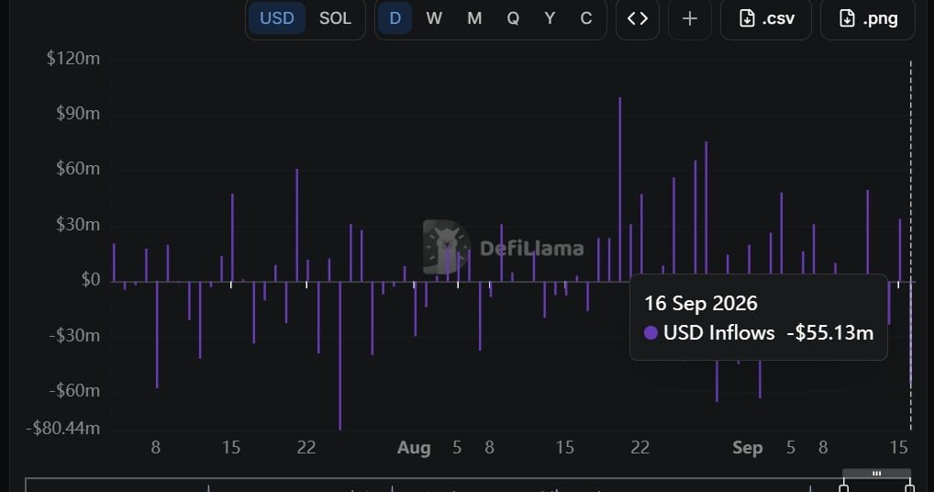This screenshot has width=934, height=492.
Task: Select cumulative C view
Action: tap(586, 17)
